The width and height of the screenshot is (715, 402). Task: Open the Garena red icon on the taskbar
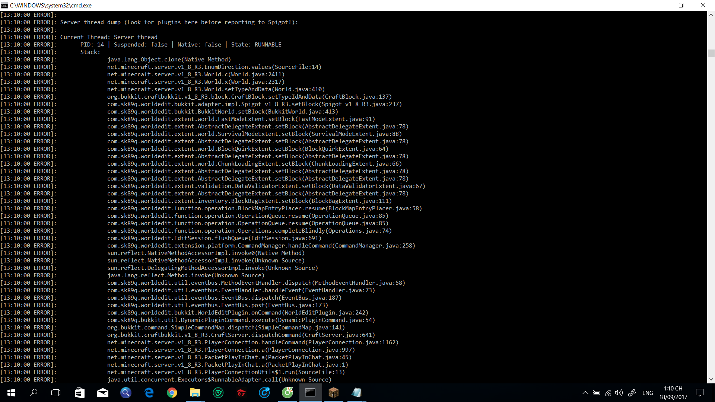241,393
